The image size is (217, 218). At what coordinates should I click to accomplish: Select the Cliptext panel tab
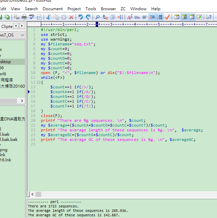pos(7,26)
